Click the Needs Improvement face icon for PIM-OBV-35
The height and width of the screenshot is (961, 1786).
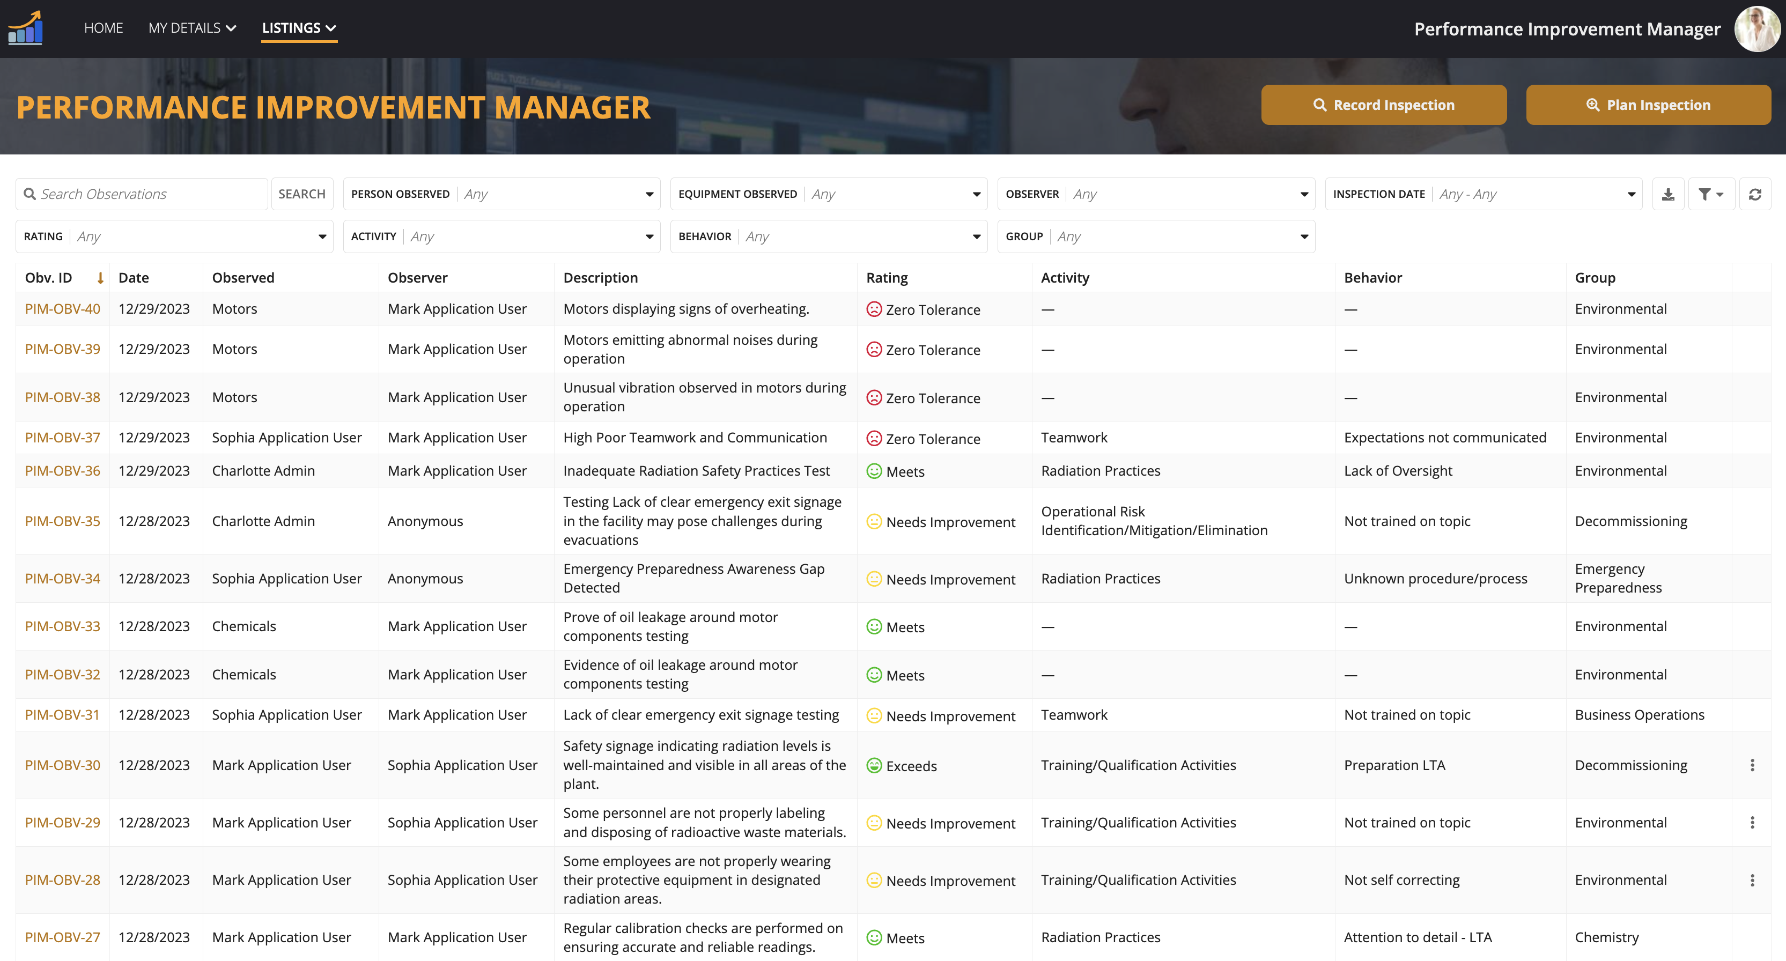pos(874,521)
